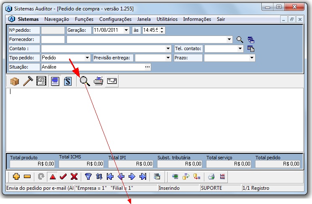
Task: Search supplier with the magnifying glass icon
Action: pos(240,40)
